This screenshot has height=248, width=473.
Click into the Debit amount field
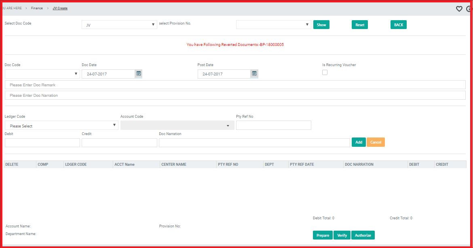[x=42, y=143]
